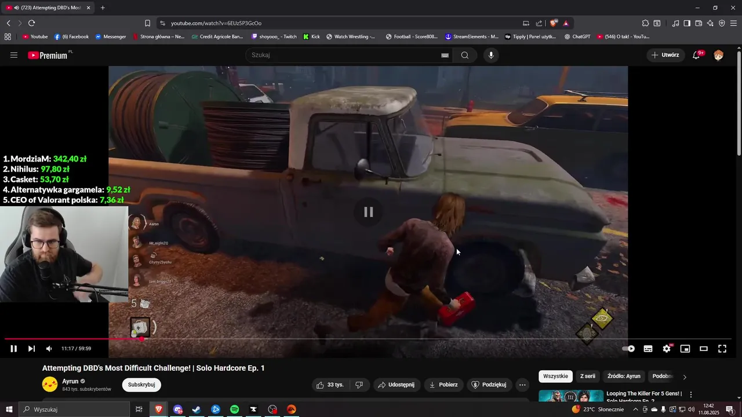Viewport: 742px width, 417px height.
Task: Open the YouTube guide hamburger menu
Action: point(14,55)
